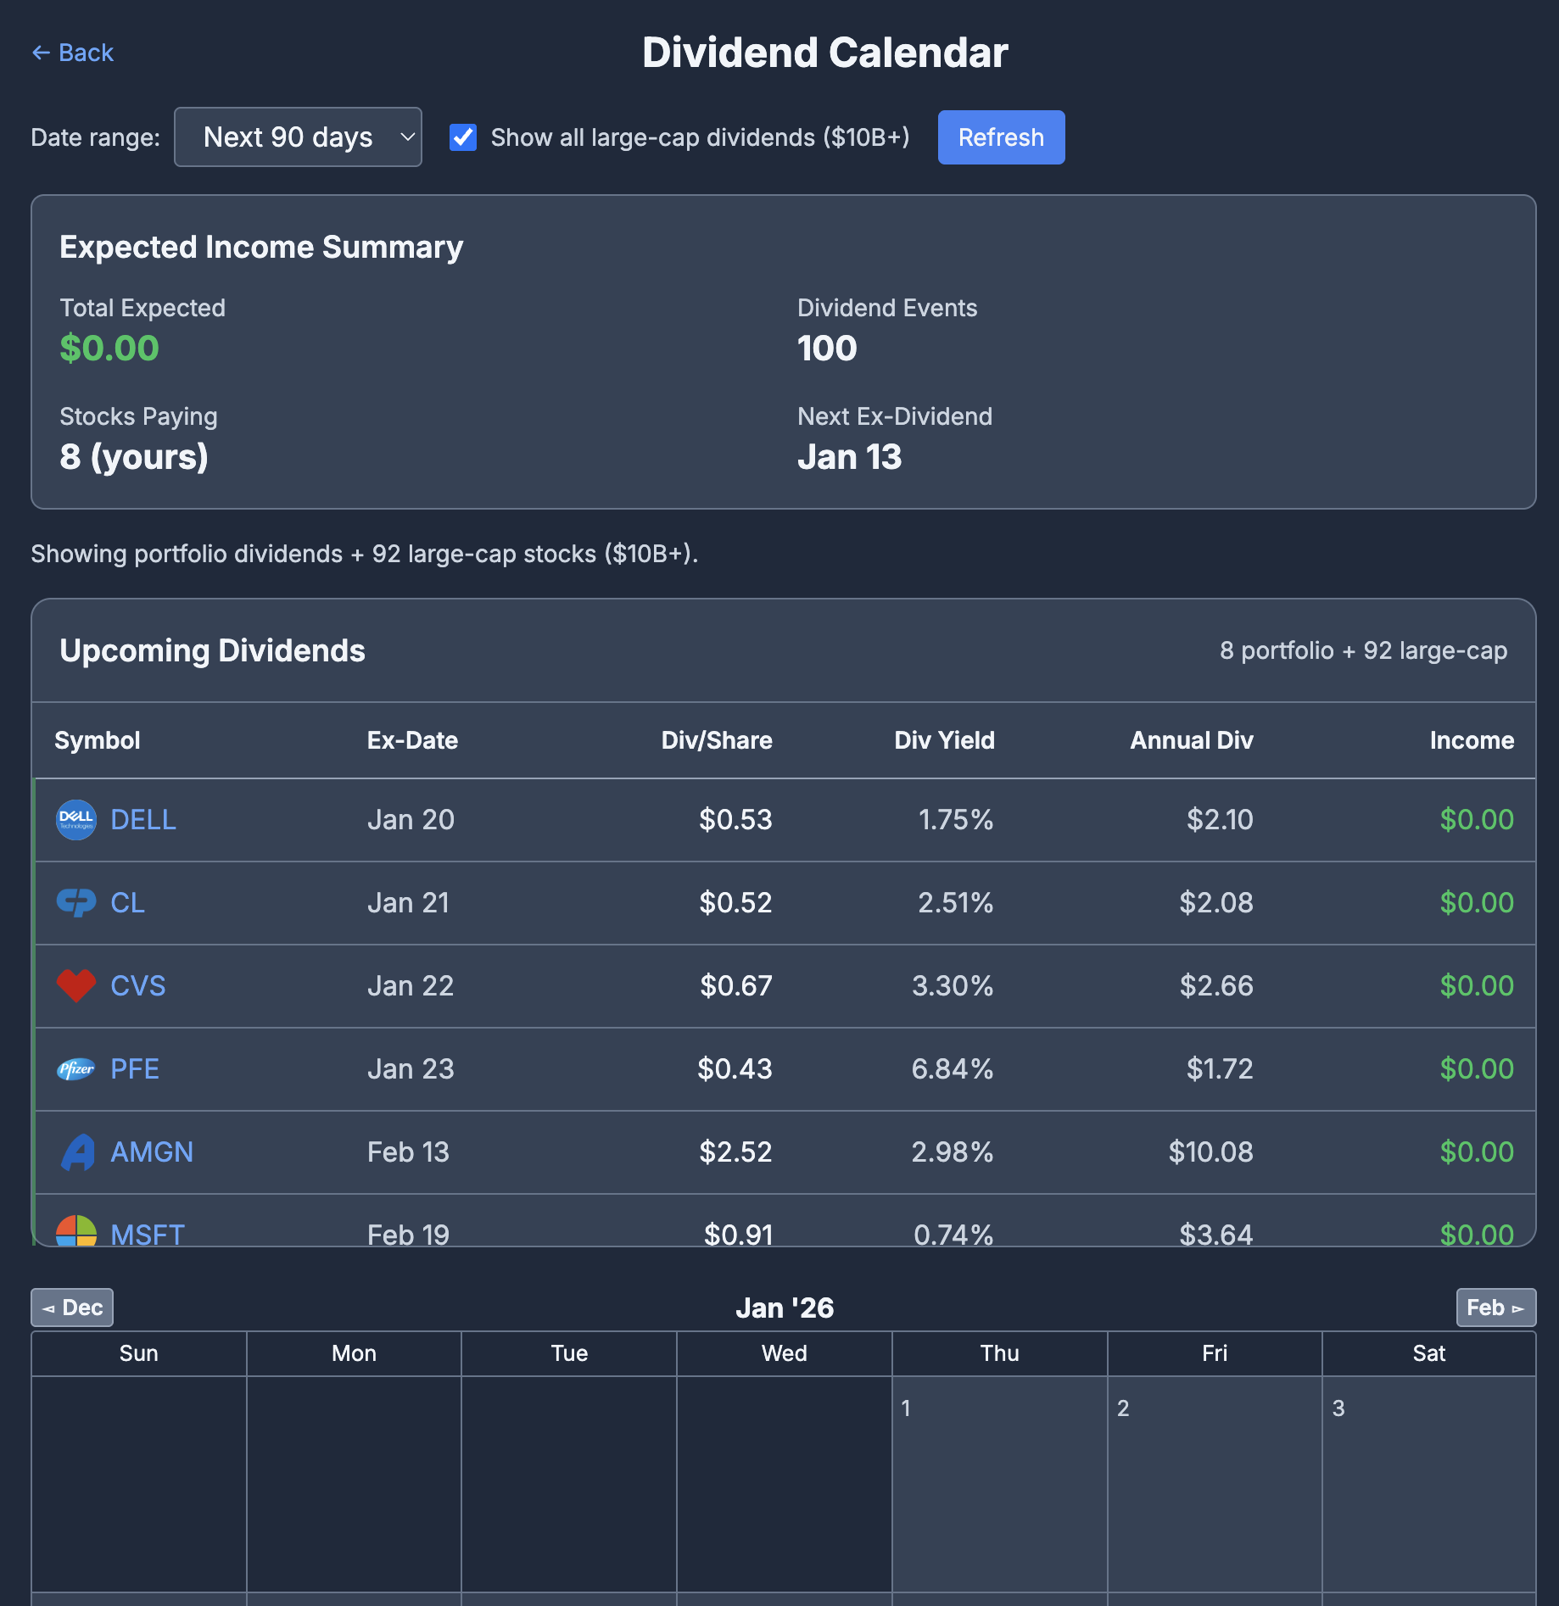
Task: Navigate to February with the Feb button
Action: pyautogui.click(x=1495, y=1308)
